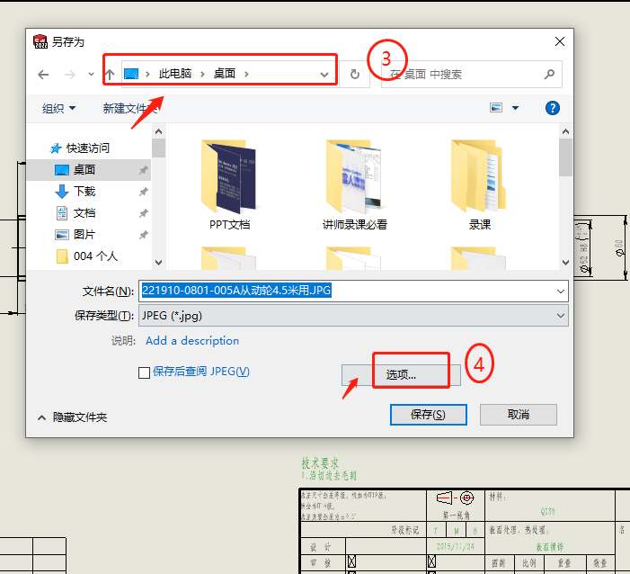Viewport: 630px width, 574px height.
Task: Open the view options dropdown arrow
Action: tap(515, 108)
